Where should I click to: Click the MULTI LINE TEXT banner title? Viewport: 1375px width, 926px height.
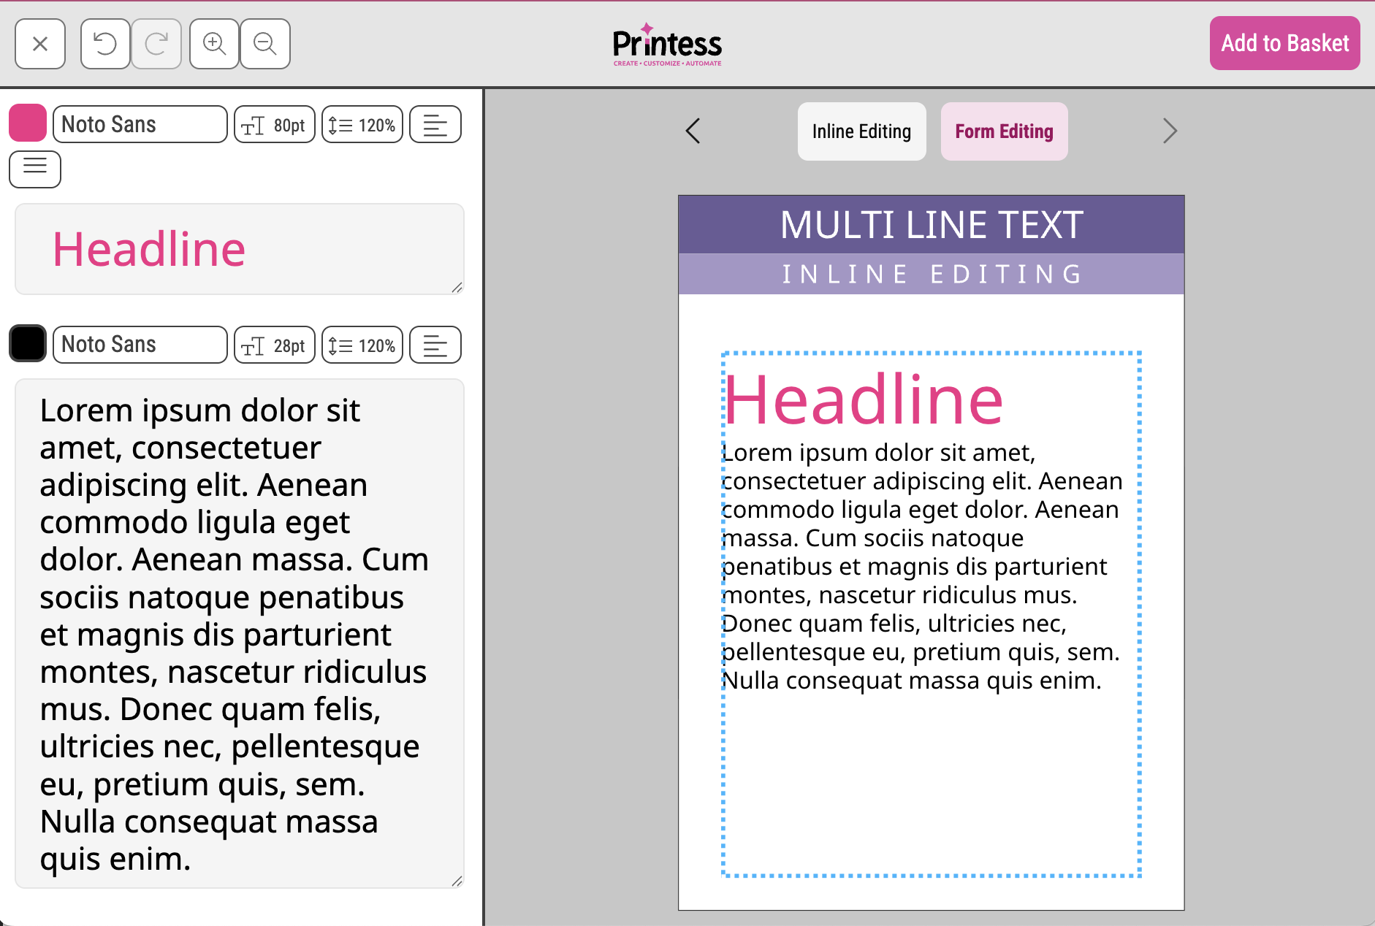click(932, 225)
